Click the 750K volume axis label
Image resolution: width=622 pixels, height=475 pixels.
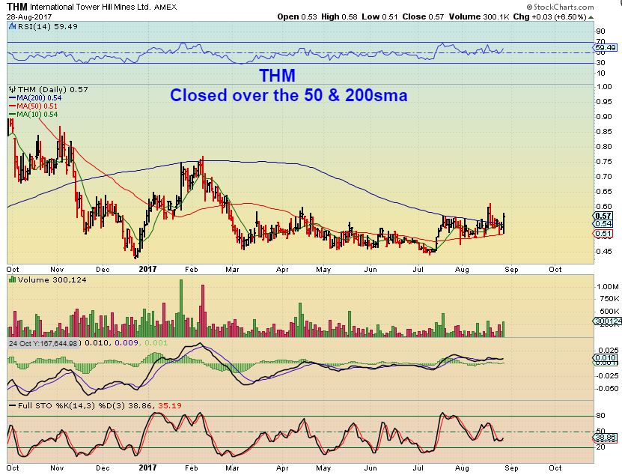pyautogui.click(x=609, y=299)
